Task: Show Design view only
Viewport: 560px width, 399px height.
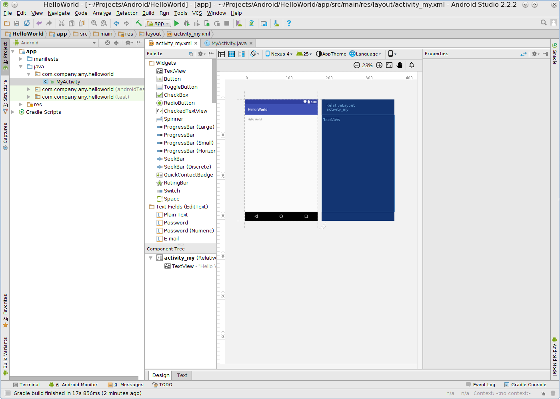Action: pyautogui.click(x=222, y=54)
